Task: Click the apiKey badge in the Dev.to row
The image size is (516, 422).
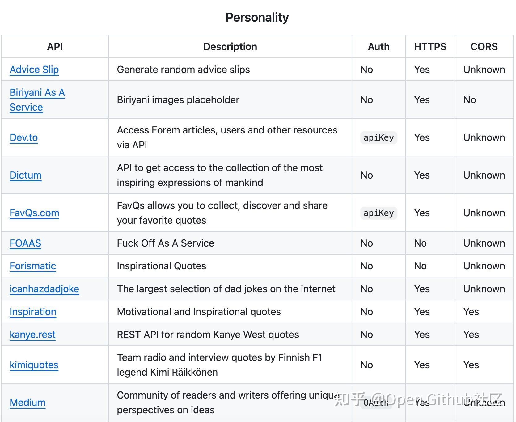Action: click(379, 138)
